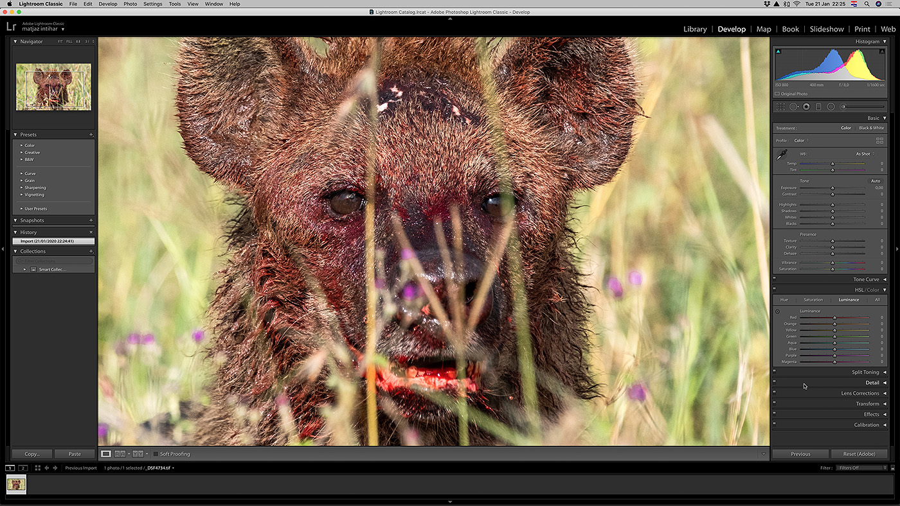The height and width of the screenshot is (506, 900).
Task: Toggle shadow clipping indicator in histogram
Action: 778,51
